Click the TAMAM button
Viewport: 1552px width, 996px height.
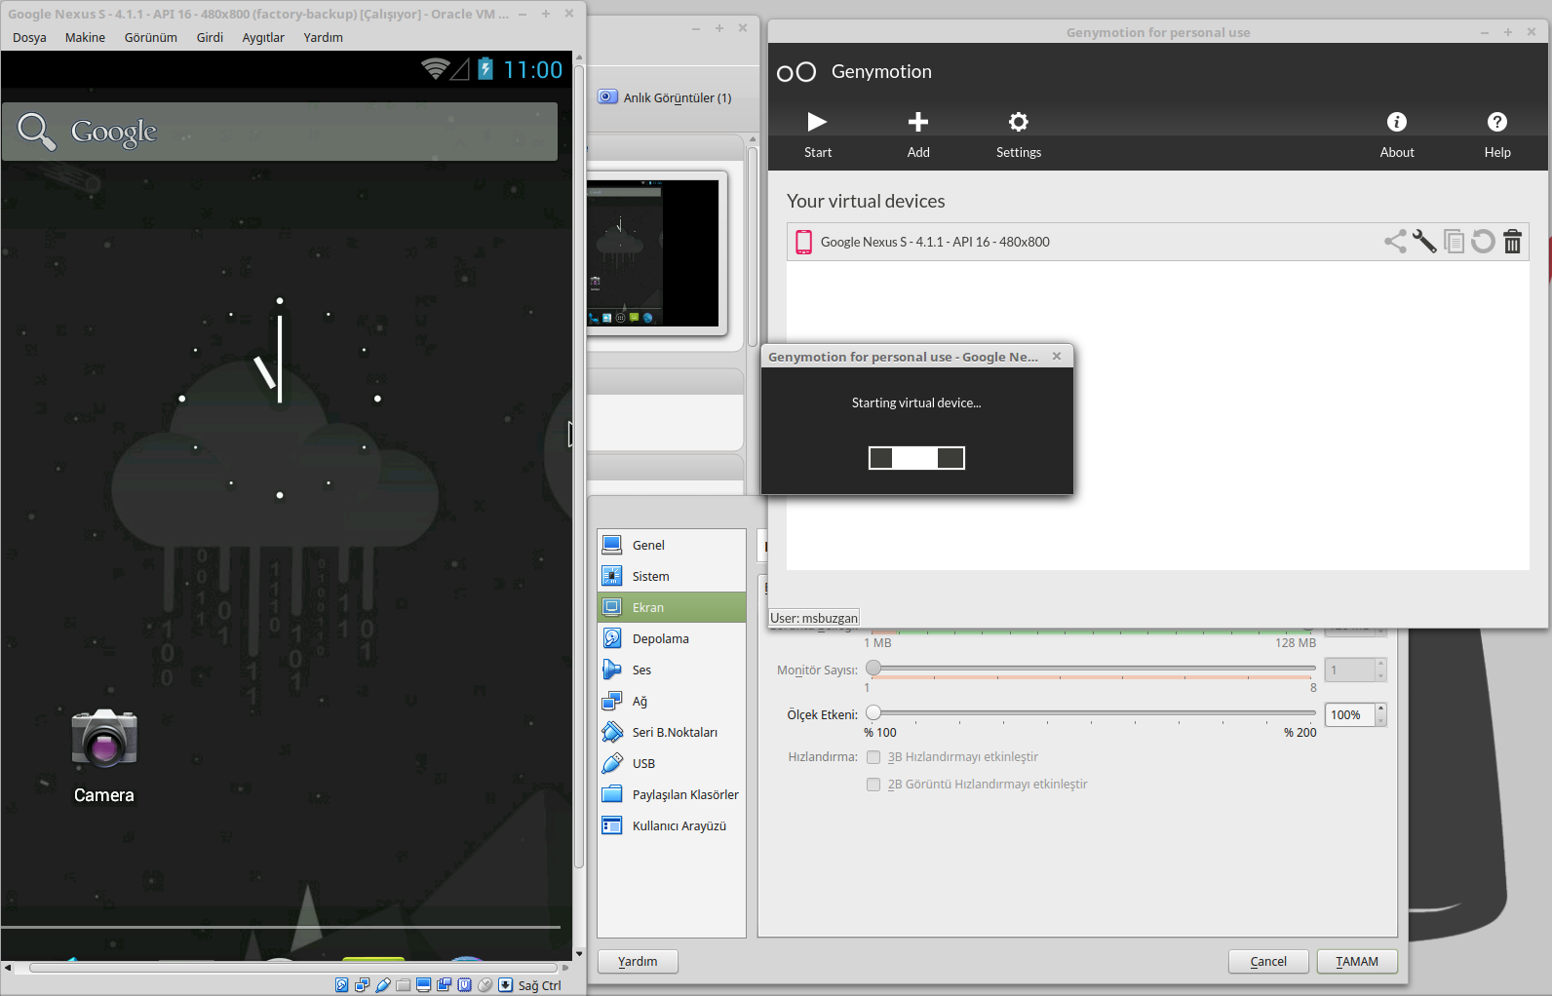[1357, 962]
